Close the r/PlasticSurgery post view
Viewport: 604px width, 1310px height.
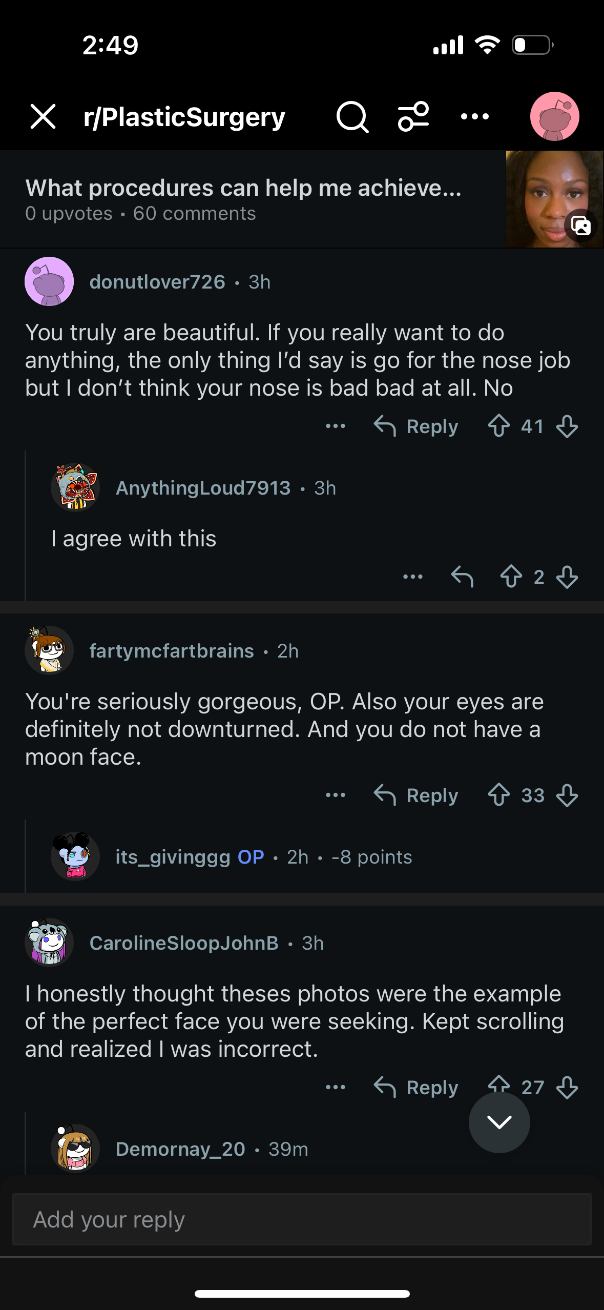43,117
